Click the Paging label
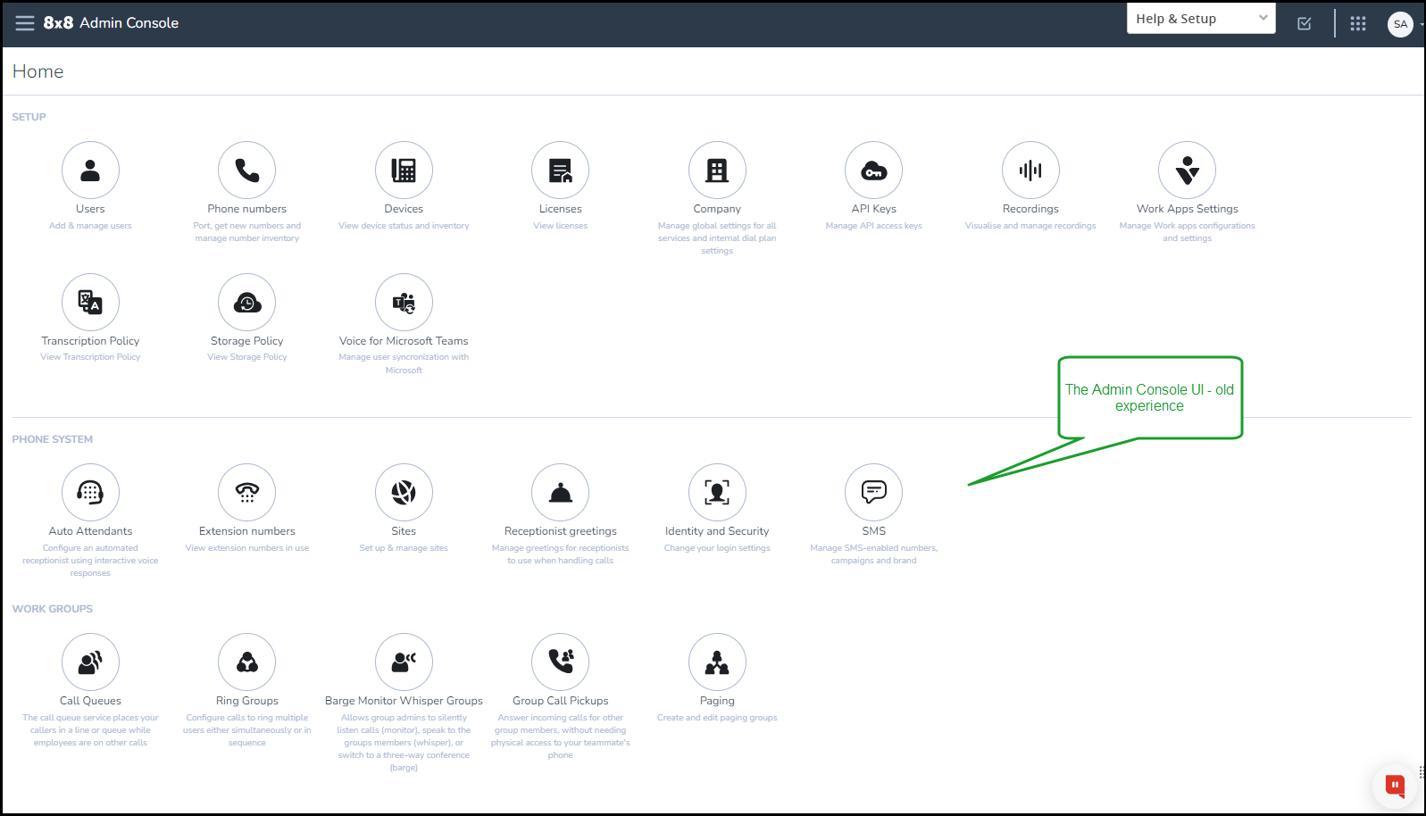 tap(717, 701)
